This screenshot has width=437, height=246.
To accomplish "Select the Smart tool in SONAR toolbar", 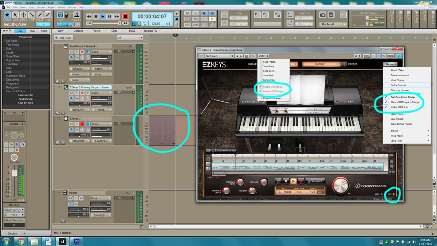I will point(7,16).
